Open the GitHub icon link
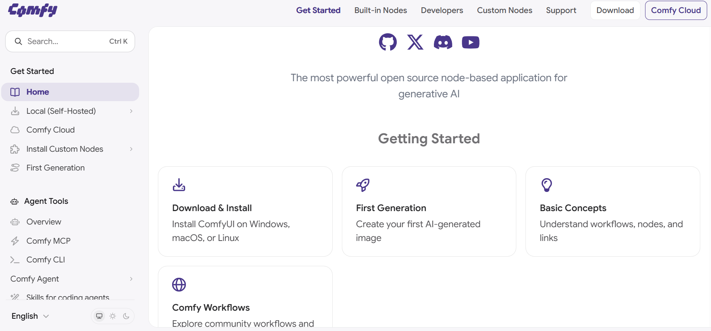The width and height of the screenshot is (711, 331). click(x=388, y=42)
